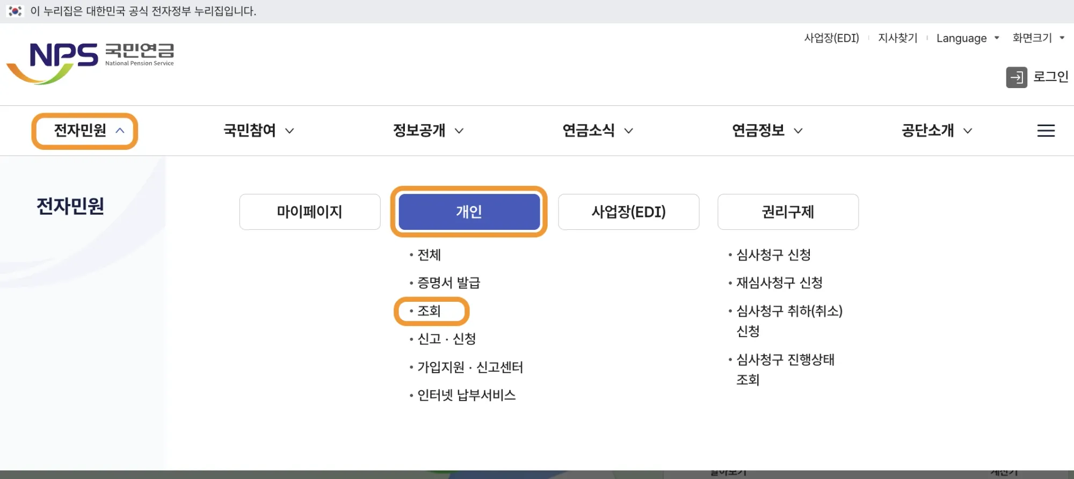The image size is (1074, 479).
Task: Open the hamburger full menu icon
Action: pos(1046,130)
